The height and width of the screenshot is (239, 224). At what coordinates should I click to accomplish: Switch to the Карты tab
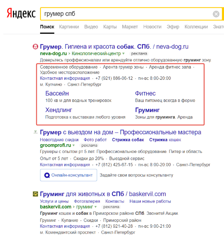pos(110,27)
